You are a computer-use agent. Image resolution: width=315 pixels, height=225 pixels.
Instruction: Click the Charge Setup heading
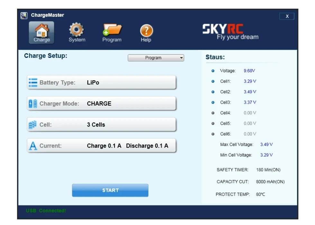click(46, 56)
